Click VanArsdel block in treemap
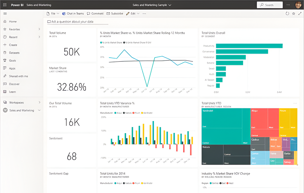The image size is (304, 193). point(226,126)
